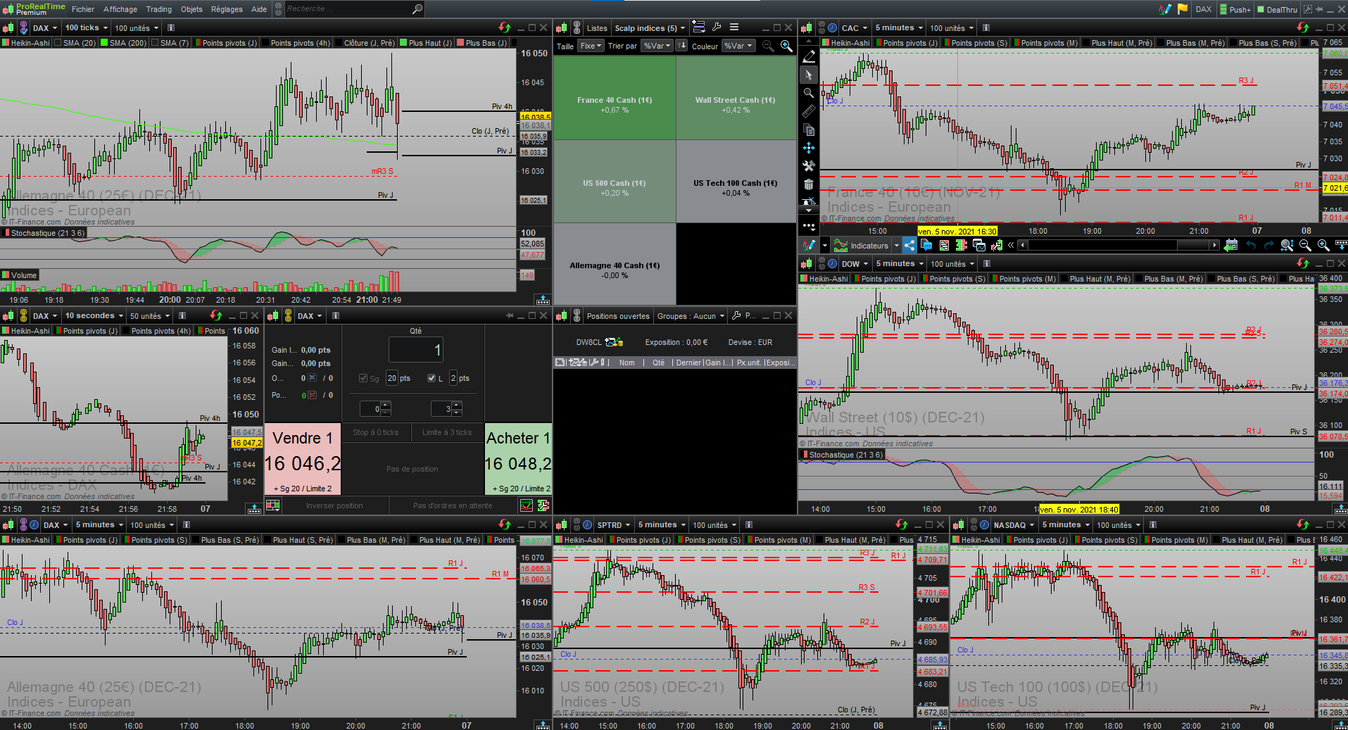Toggle the Sg stop checkbox in order panel
The width and height of the screenshot is (1348, 730).
pyautogui.click(x=363, y=378)
